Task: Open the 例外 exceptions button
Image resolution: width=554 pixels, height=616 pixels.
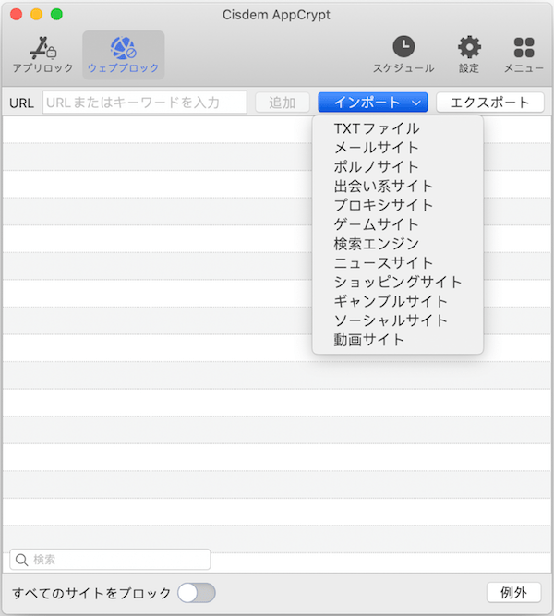Action: (x=513, y=593)
